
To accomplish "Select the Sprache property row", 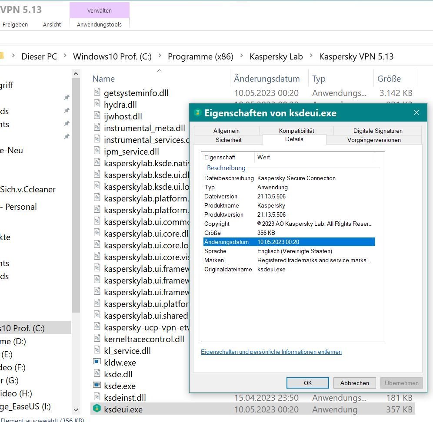I will [x=289, y=251].
